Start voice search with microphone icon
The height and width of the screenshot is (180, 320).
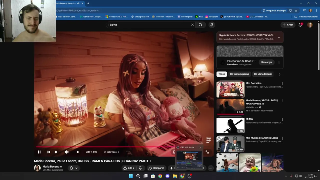[x=212, y=25]
